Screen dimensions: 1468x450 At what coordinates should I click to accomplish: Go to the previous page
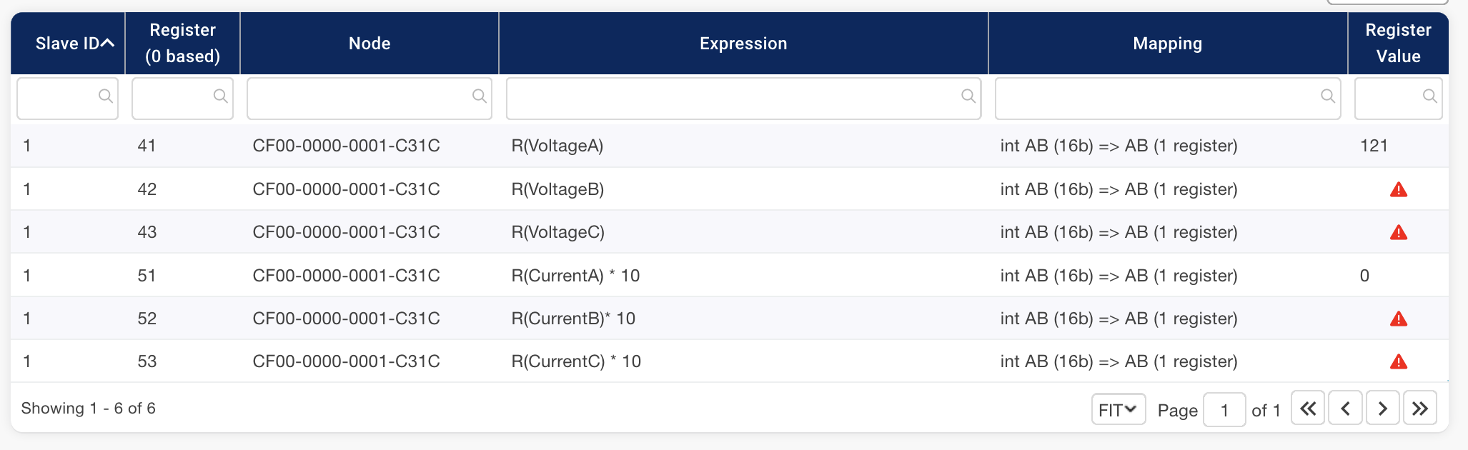(x=1345, y=409)
